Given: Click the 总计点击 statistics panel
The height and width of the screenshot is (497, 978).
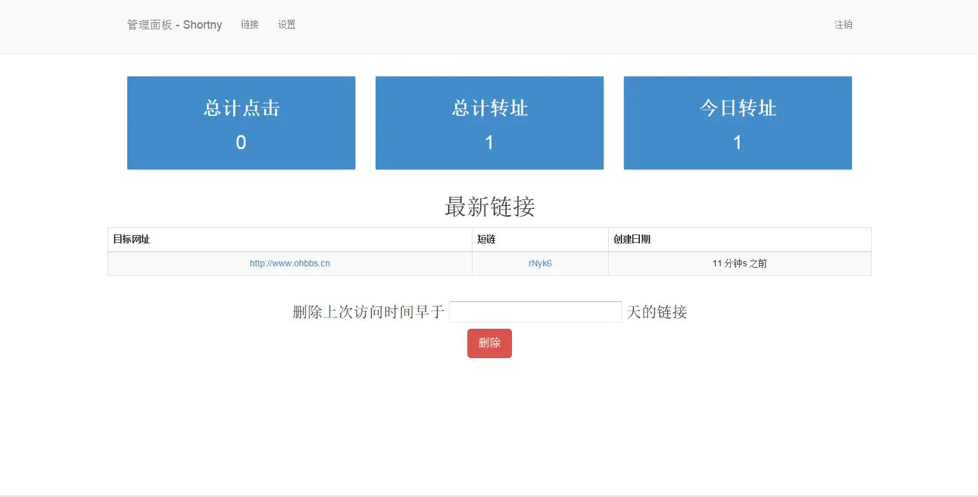Looking at the screenshot, I should 241,122.
